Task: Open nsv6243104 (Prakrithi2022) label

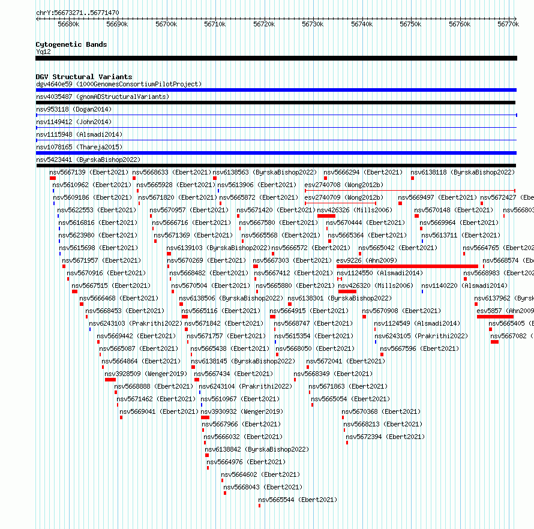Action: point(245,386)
